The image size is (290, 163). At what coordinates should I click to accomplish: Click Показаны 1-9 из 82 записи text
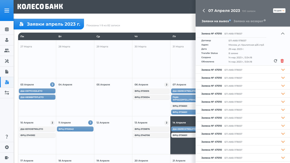pyautogui.click(x=103, y=26)
